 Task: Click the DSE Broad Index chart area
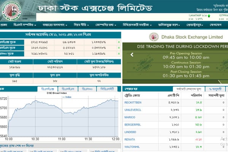63,116
